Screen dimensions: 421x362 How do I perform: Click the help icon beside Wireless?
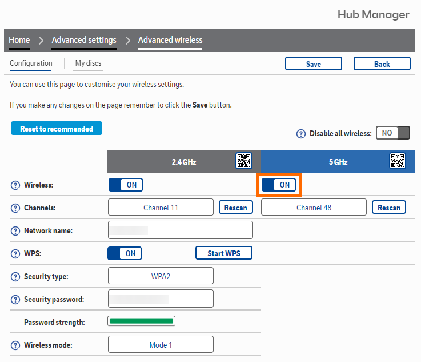tap(15, 185)
